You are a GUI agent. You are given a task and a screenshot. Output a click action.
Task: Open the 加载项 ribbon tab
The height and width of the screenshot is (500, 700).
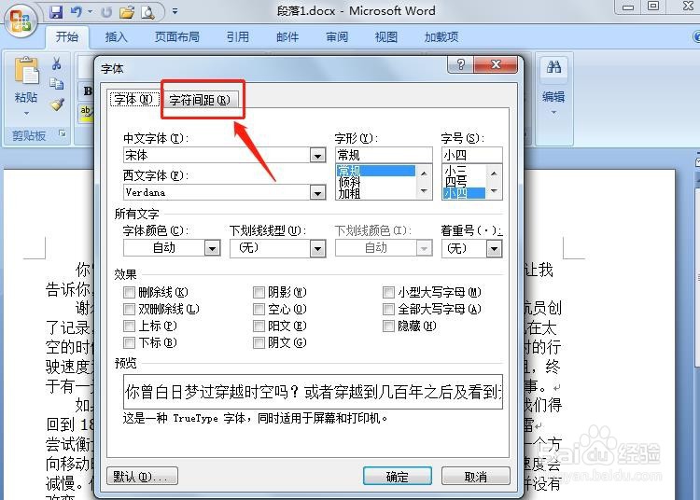point(441,37)
